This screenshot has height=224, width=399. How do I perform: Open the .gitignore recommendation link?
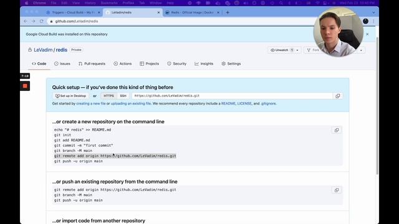tap(269, 104)
